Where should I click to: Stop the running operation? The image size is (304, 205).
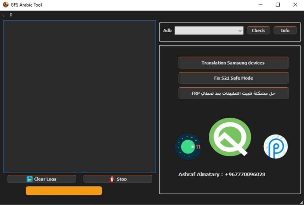[118, 179]
